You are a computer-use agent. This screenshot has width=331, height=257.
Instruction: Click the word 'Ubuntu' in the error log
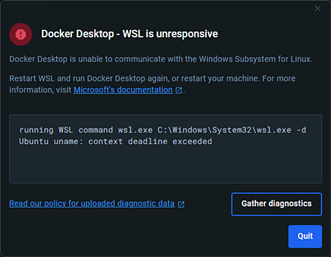pyautogui.click(x=34, y=141)
